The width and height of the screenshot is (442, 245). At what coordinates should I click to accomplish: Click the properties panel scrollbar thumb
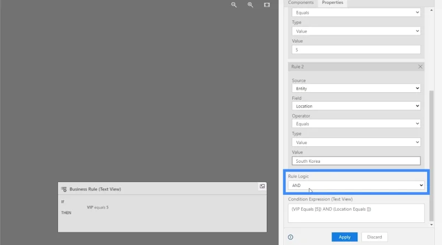(x=432, y=156)
